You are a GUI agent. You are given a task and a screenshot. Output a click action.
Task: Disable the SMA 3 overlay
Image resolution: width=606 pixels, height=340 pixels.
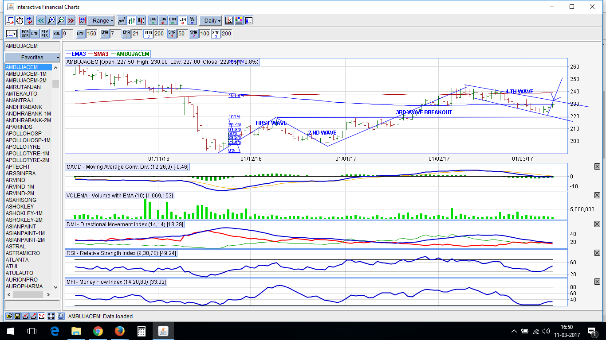click(x=216, y=33)
